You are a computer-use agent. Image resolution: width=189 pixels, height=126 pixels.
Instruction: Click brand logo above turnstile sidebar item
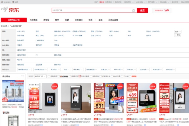pyautogui.click(x=6, y=113)
